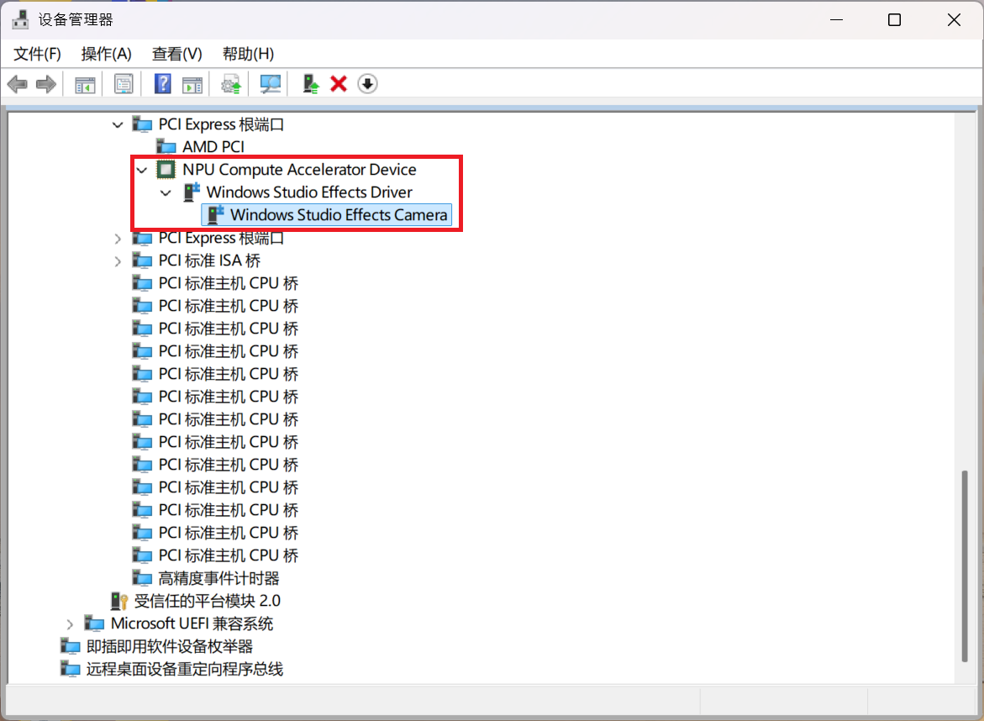
Task: Open the 查看(V) menu
Action: 176,54
